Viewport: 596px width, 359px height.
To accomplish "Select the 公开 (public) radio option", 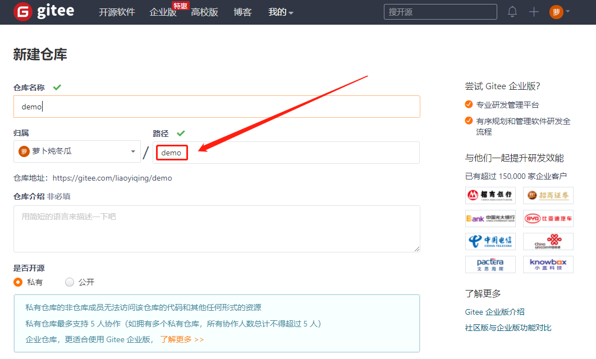I will click(x=70, y=282).
